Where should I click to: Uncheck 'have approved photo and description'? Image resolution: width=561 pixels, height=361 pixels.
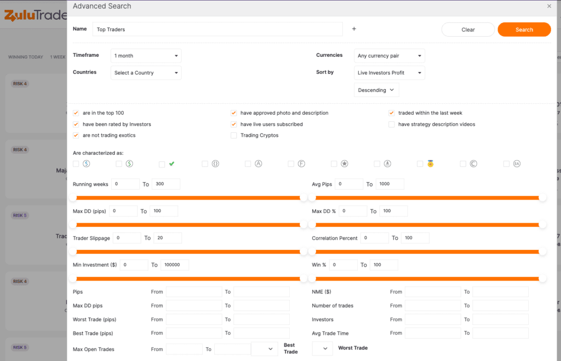tap(233, 113)
